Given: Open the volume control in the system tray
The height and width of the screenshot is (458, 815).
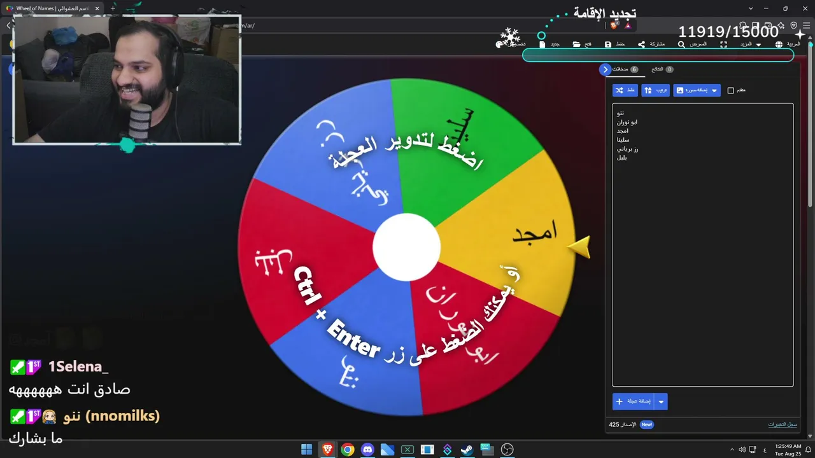Looking at the screenshot, I should click(742, 450).
